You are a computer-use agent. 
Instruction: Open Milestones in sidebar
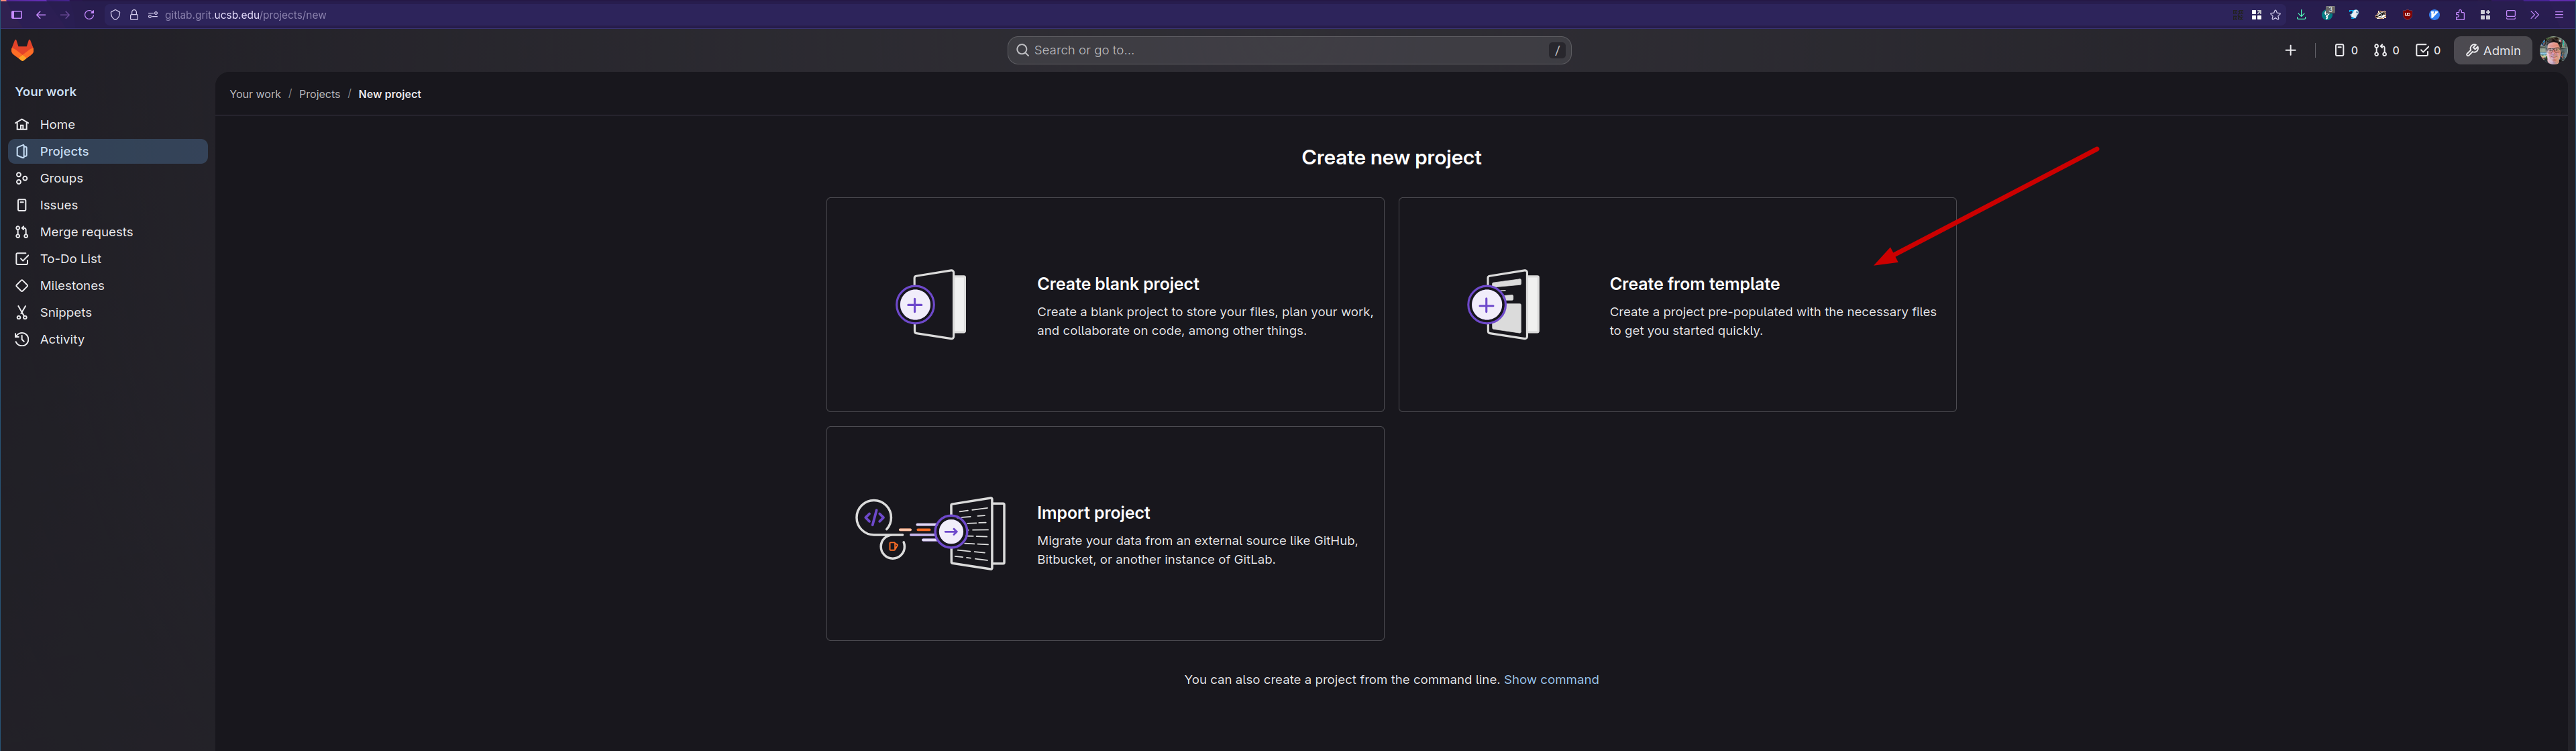72,286
